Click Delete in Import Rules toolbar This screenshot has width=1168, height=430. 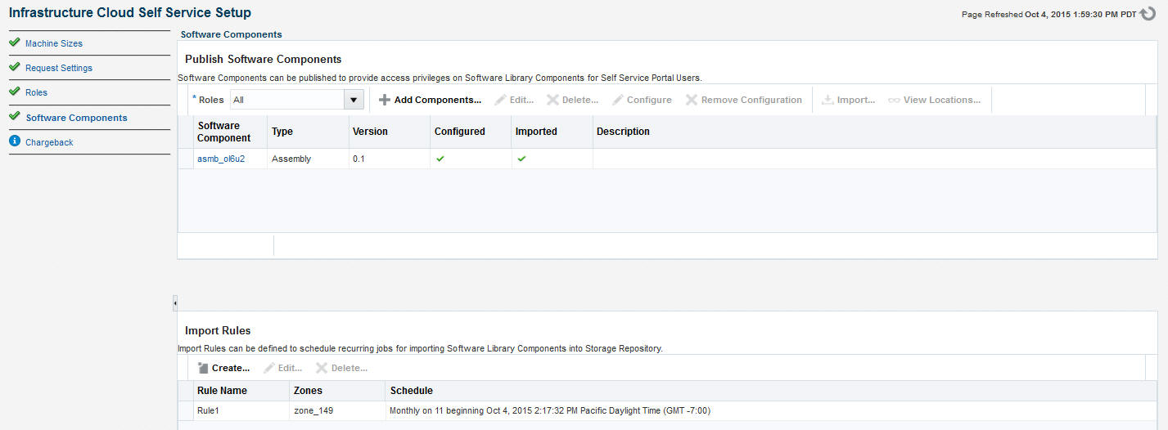click(x=342, y=368)
